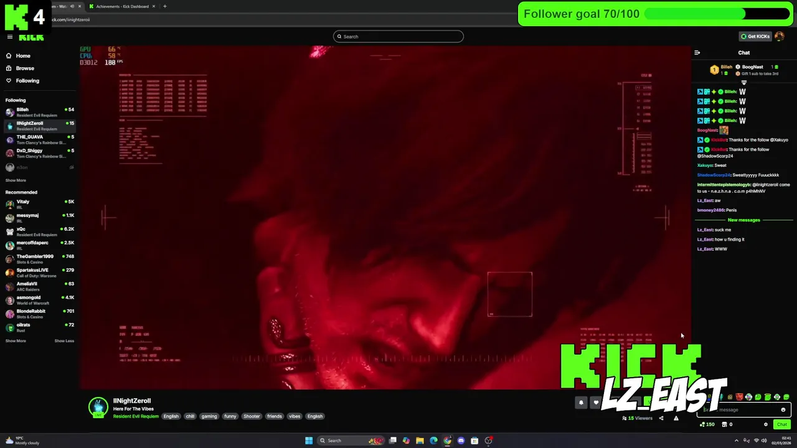Click the Windows taskbar search box
Viewport: 797px width, 448px height.
pyautogui.click(x=351, y=441)
